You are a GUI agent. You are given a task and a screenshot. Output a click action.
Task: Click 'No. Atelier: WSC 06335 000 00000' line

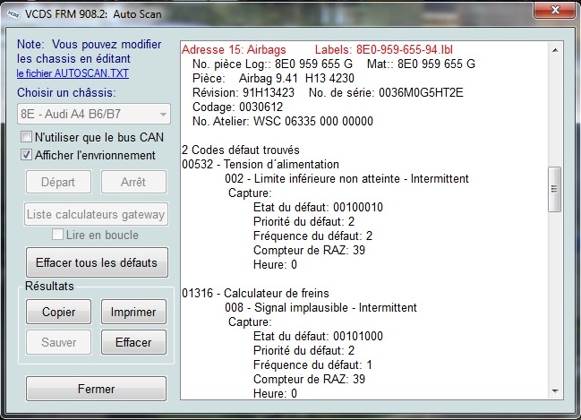point(283,121)
